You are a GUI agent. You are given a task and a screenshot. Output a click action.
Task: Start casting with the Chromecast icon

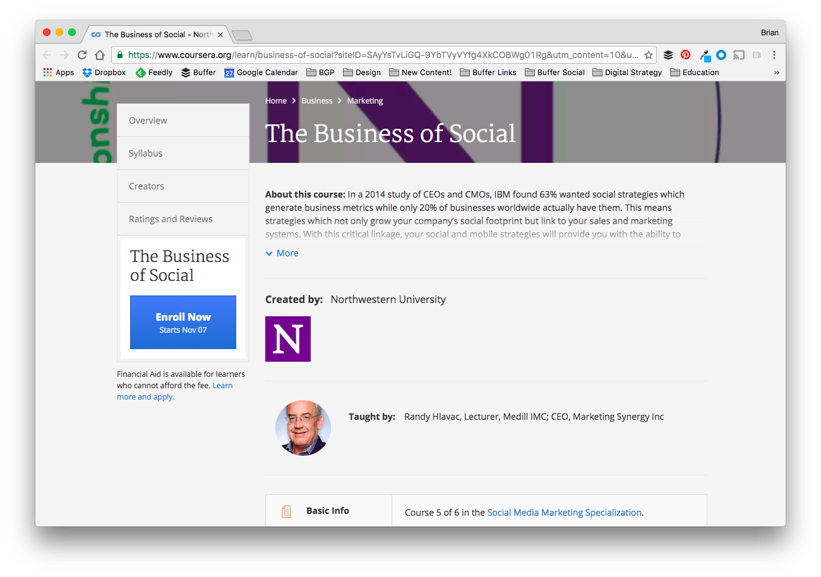pos(738,55)
